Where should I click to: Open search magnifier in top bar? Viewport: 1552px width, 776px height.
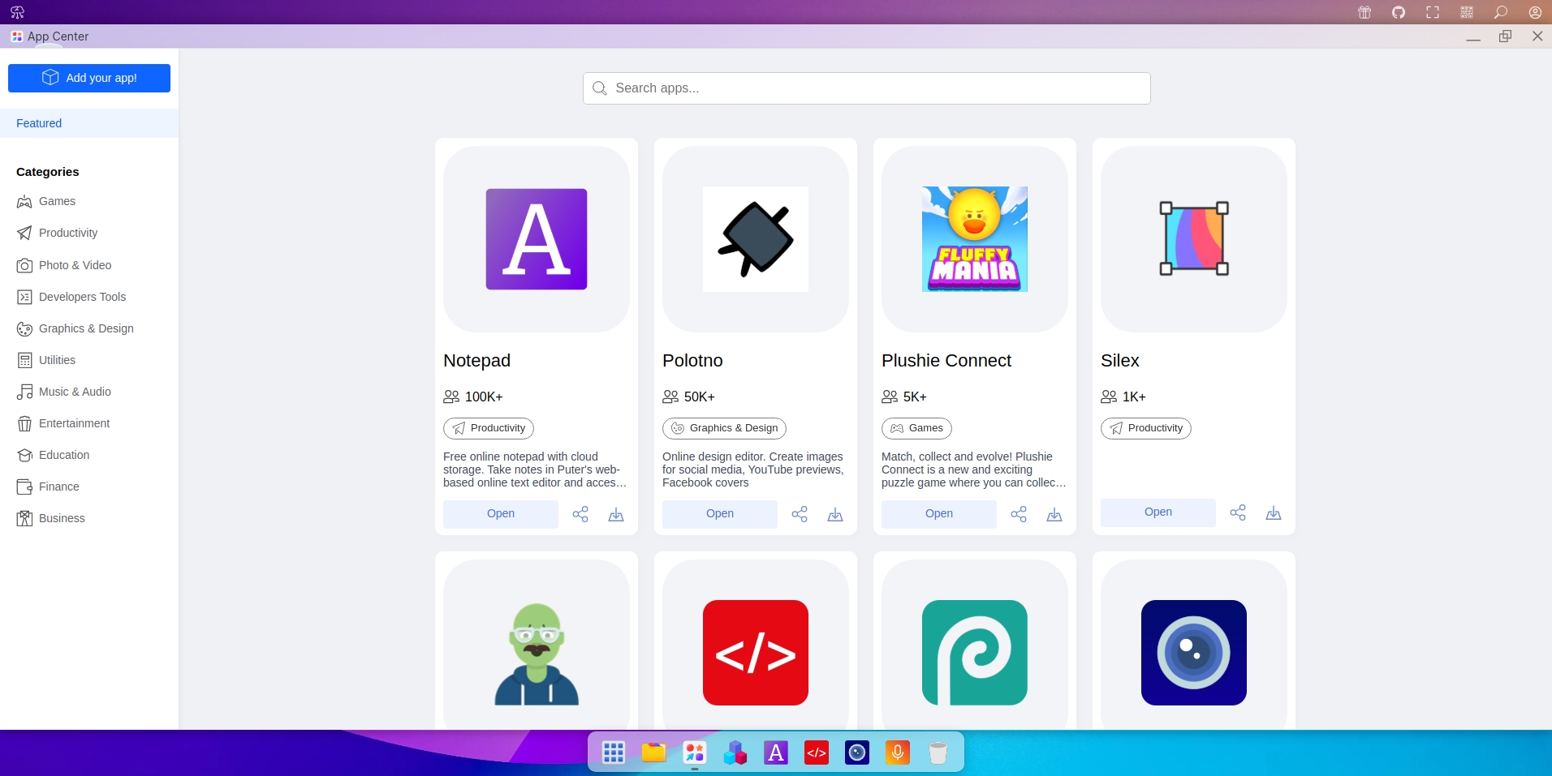(1501, 12)
